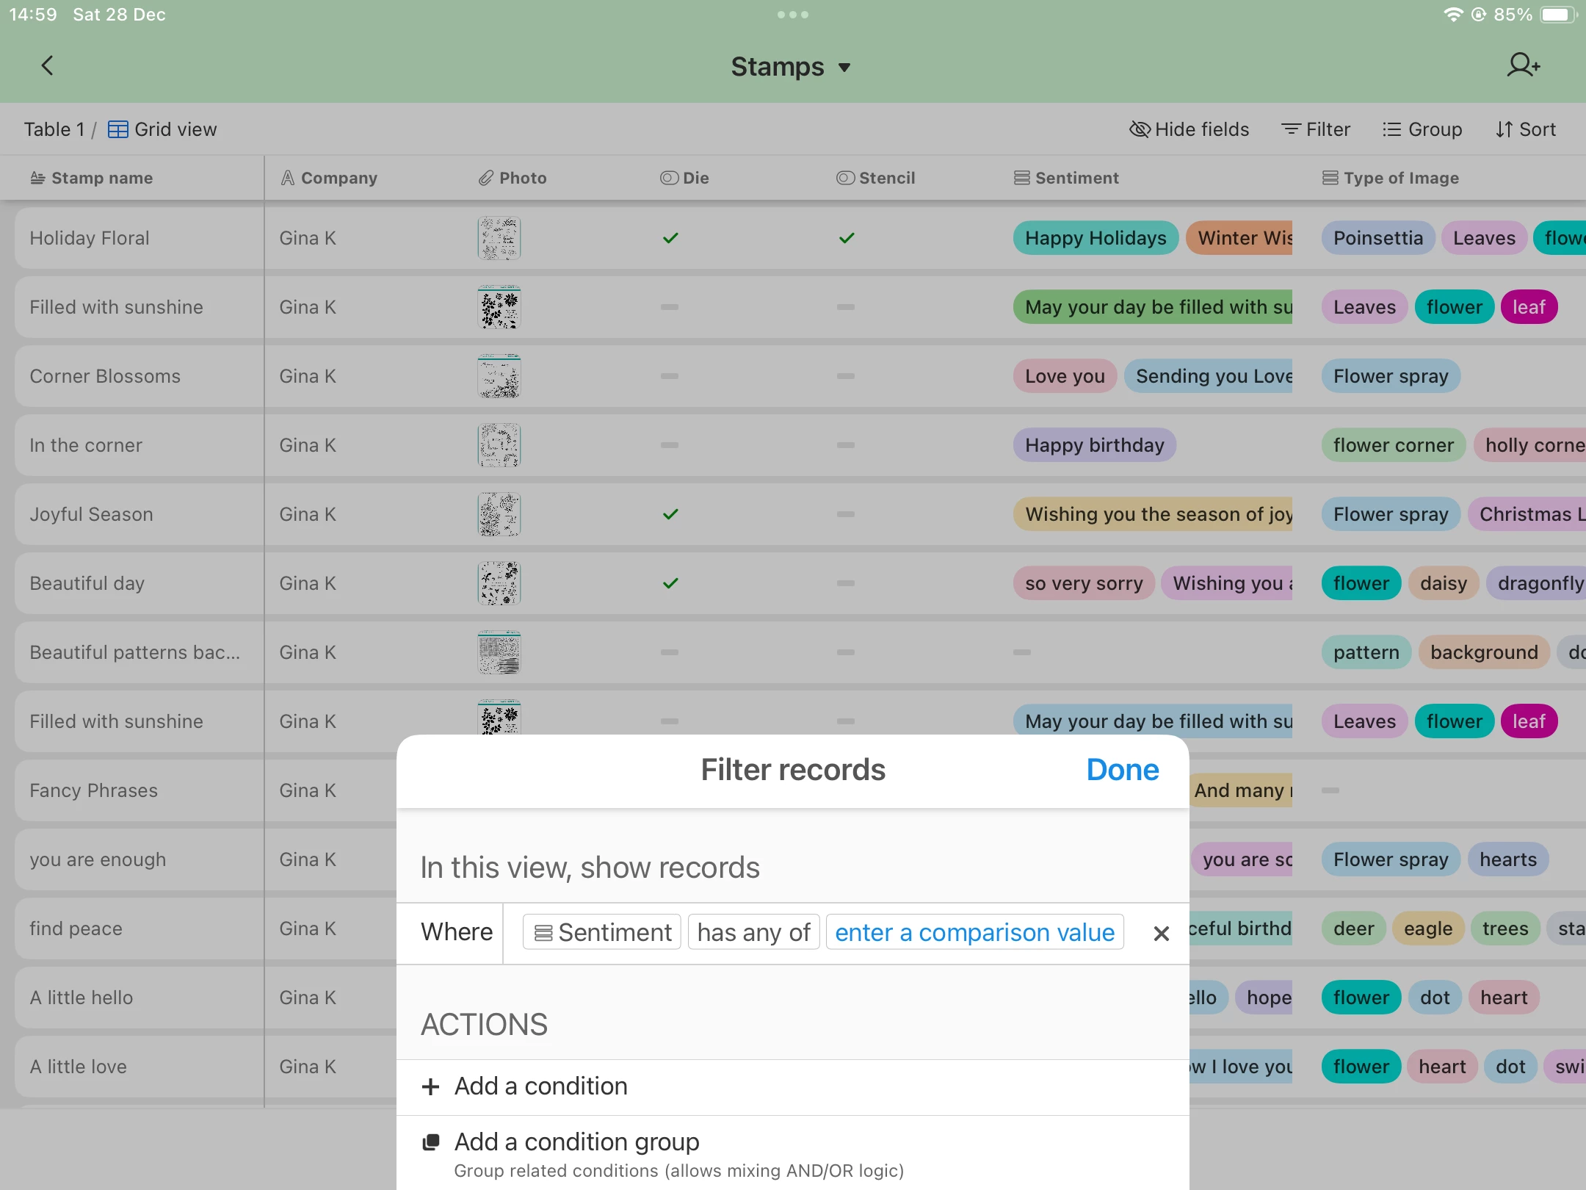This screenshot has width=1586, height=1190.
Task: Change the 'has any of' operator dropdown
Action: pyautogui.click(x=753, y=932)
